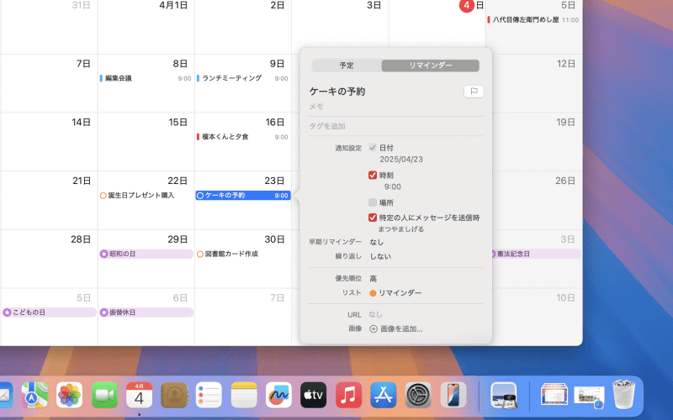Switch to the 予定 tab
Screen dimensions: 673x420
347,66
